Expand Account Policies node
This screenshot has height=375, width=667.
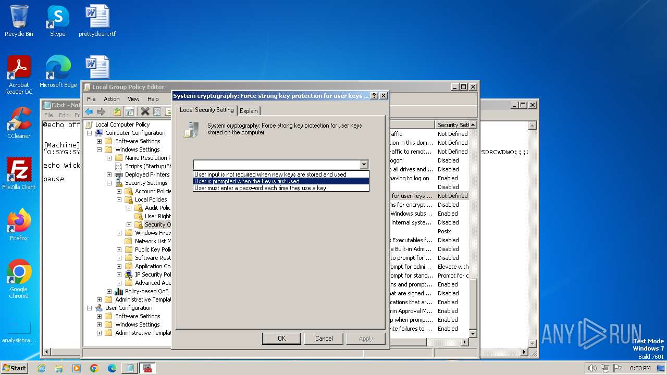[119, 191]
